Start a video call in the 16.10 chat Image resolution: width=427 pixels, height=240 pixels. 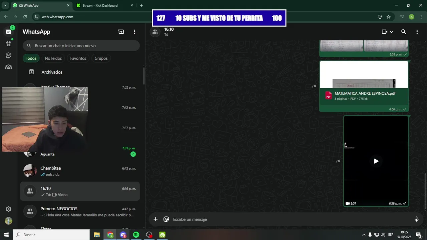click(384, 32)
